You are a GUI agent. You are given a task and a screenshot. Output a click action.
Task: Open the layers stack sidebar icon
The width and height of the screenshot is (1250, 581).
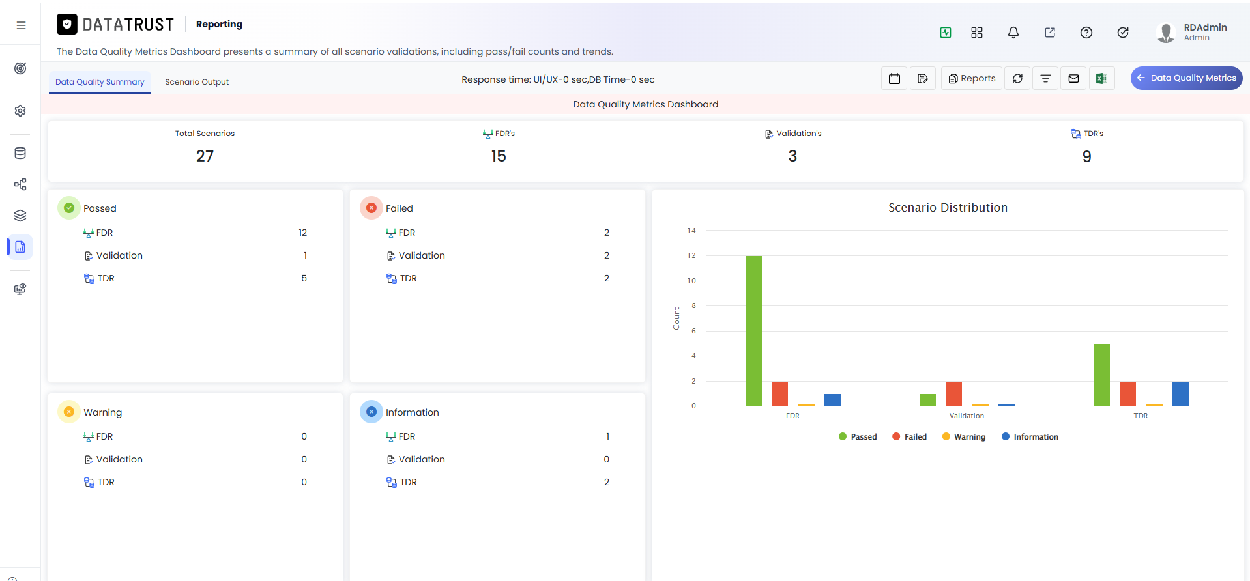pyautogui.click(x=20, y=216)
